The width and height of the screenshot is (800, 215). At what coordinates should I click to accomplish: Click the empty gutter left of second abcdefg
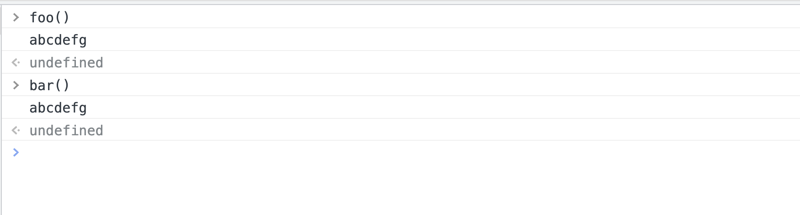pos(16,108)
